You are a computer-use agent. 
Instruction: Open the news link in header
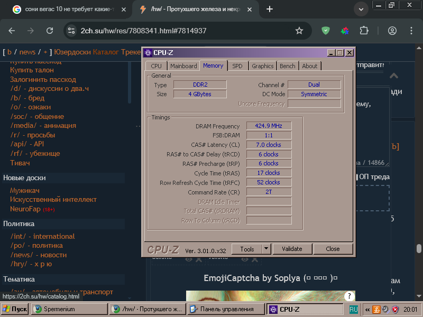click(27, 52)
